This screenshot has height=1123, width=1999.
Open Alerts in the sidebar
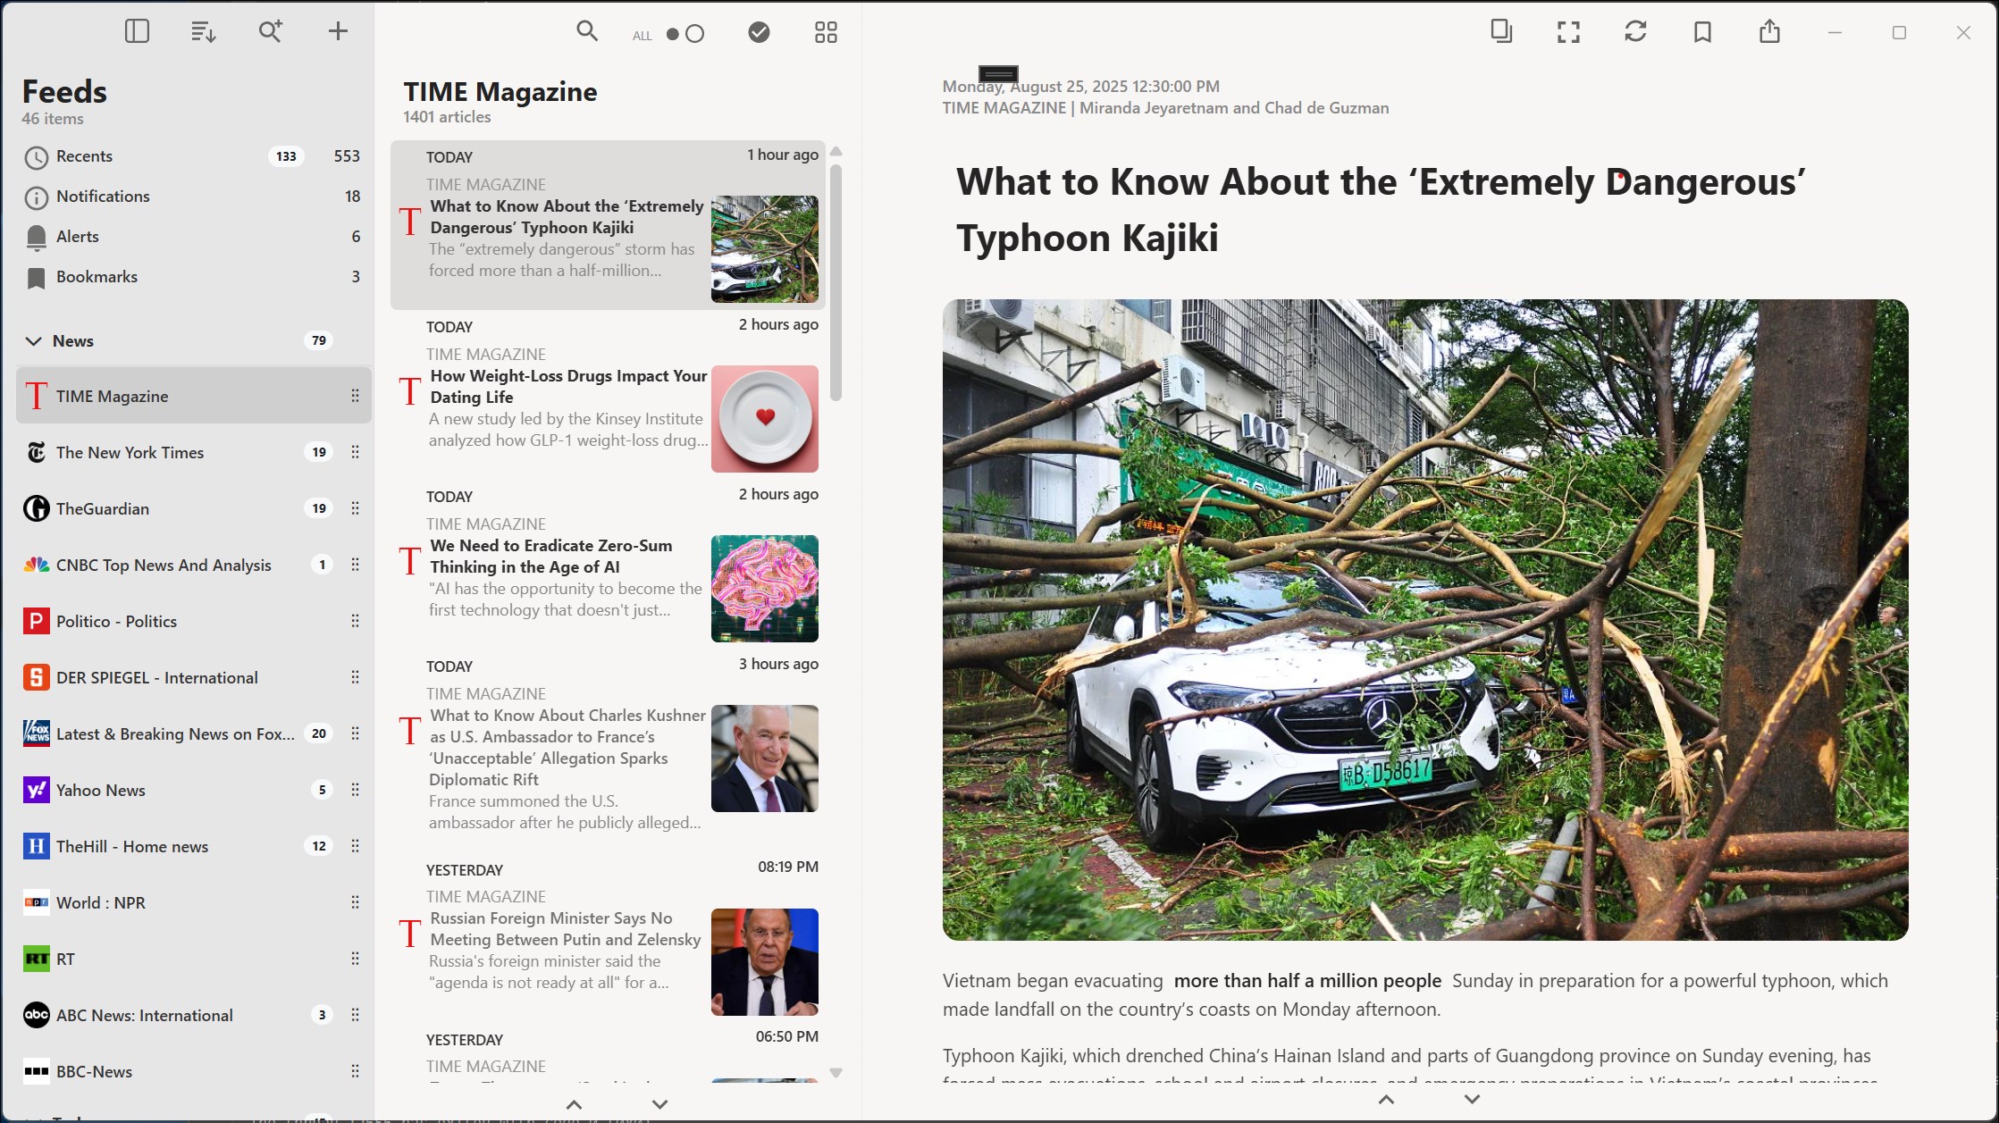(x=194, y=237)
